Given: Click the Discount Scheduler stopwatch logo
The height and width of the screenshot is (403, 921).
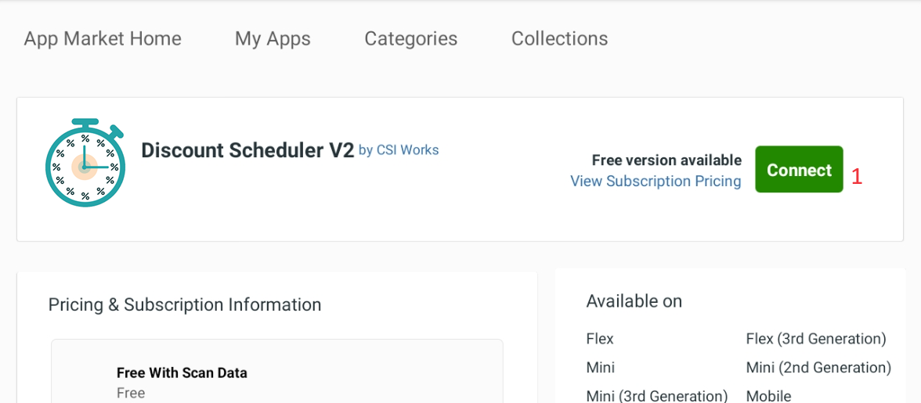Looking at the screenshot, I should [x=85, y=163].
